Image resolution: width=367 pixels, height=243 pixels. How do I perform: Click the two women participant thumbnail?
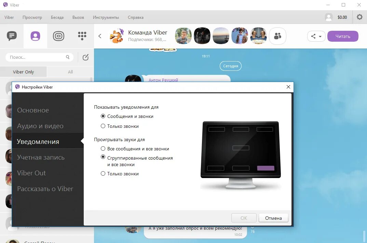(258, 36)
